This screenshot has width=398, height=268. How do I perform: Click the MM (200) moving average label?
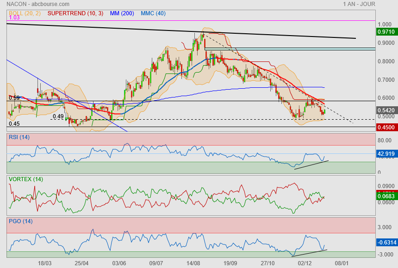pyautogui.click(x=122, y=13)
